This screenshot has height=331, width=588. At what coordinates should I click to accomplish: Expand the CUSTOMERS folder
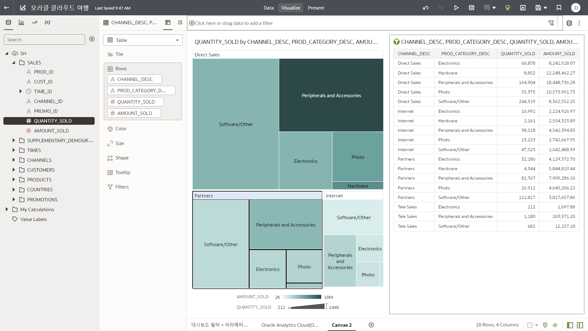click(x=13, y=170)
